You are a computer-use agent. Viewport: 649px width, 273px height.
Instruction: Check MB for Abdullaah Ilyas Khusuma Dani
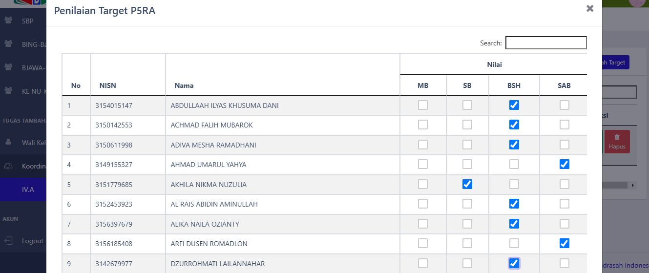pos(423,105)
